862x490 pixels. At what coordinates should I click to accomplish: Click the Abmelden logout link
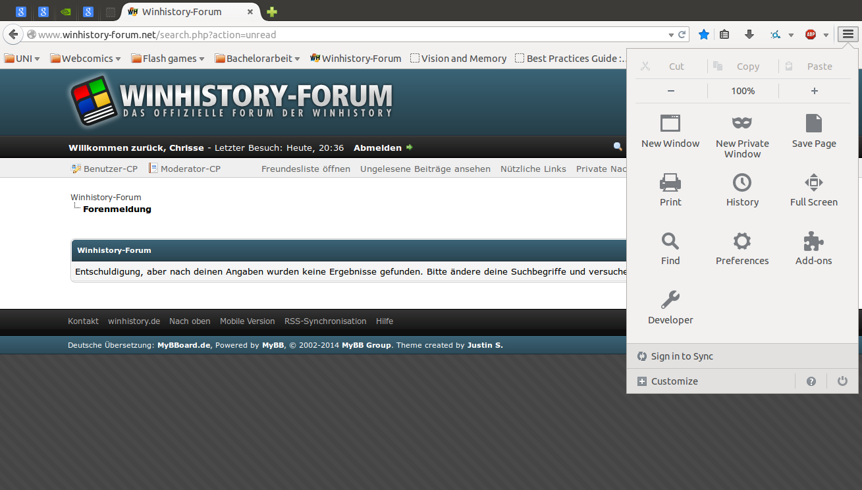(377, 148)
